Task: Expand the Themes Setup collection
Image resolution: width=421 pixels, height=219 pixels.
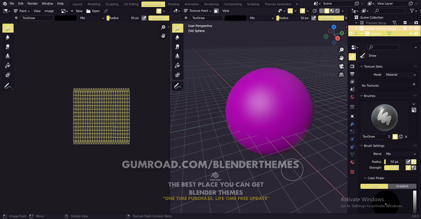Action: (x=356, y=23)
